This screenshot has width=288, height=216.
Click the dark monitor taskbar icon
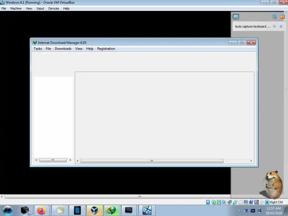pos(129,210)
